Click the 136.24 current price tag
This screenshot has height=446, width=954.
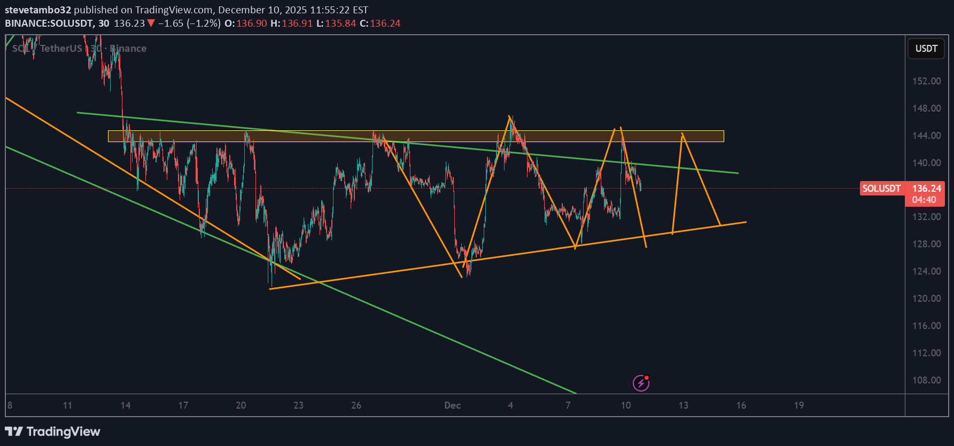click(926, 189)
